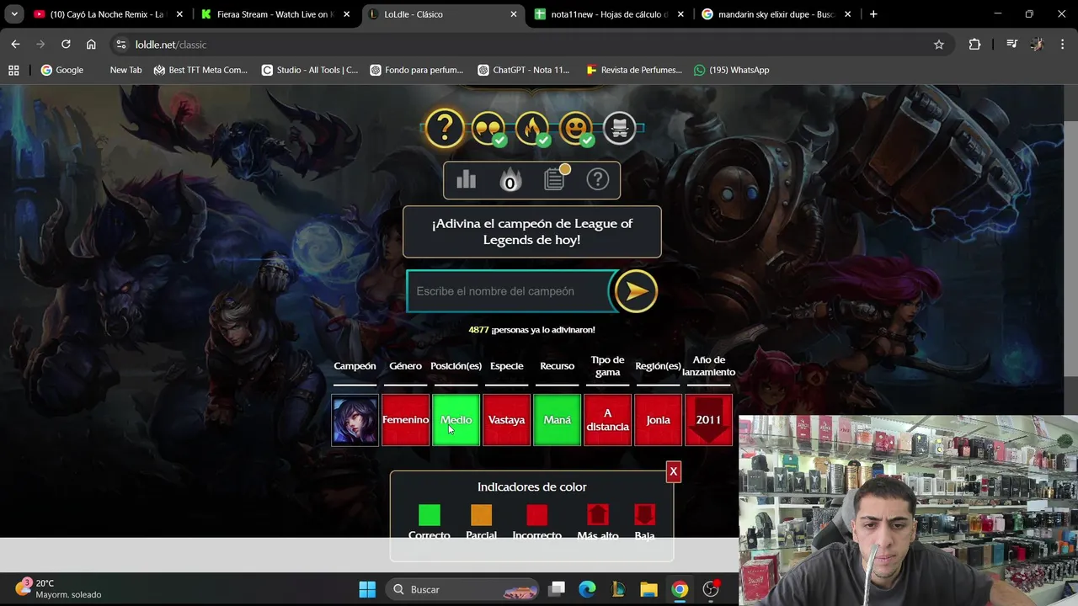Open the Splash mode hat-and-glasses icon

pos(620,129)
